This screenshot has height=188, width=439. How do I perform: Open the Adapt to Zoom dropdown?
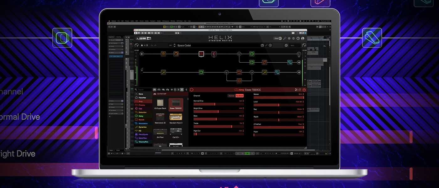pyautogui.click(x=259, y=27)
